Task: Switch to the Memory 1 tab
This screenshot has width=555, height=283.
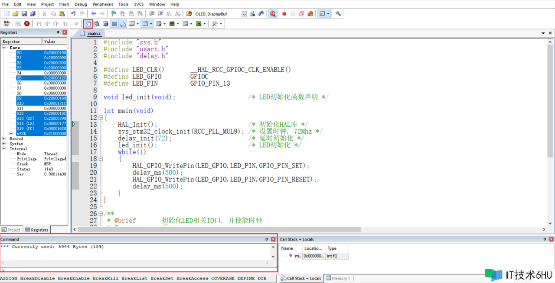Action: coord(338,278)
